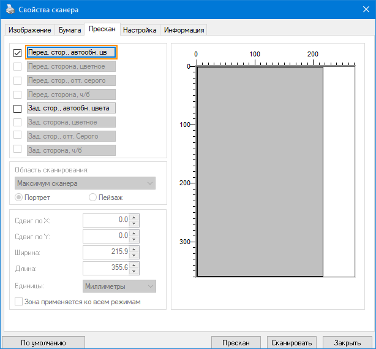This screenshot has height=349, width=376.
Task: Open the Единицы dropdown Миллиметры
Action: point(119,286)
